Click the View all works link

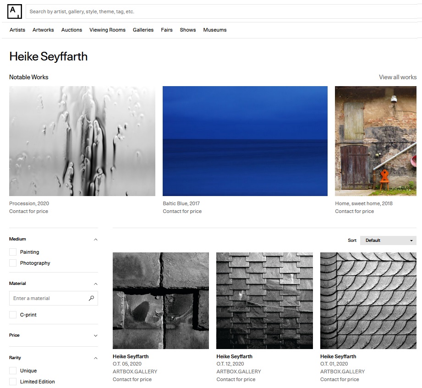point(397,77)
